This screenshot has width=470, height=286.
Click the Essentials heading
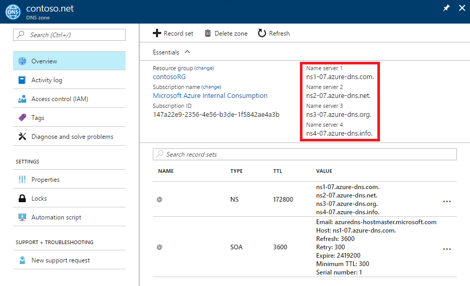point(166,52)
